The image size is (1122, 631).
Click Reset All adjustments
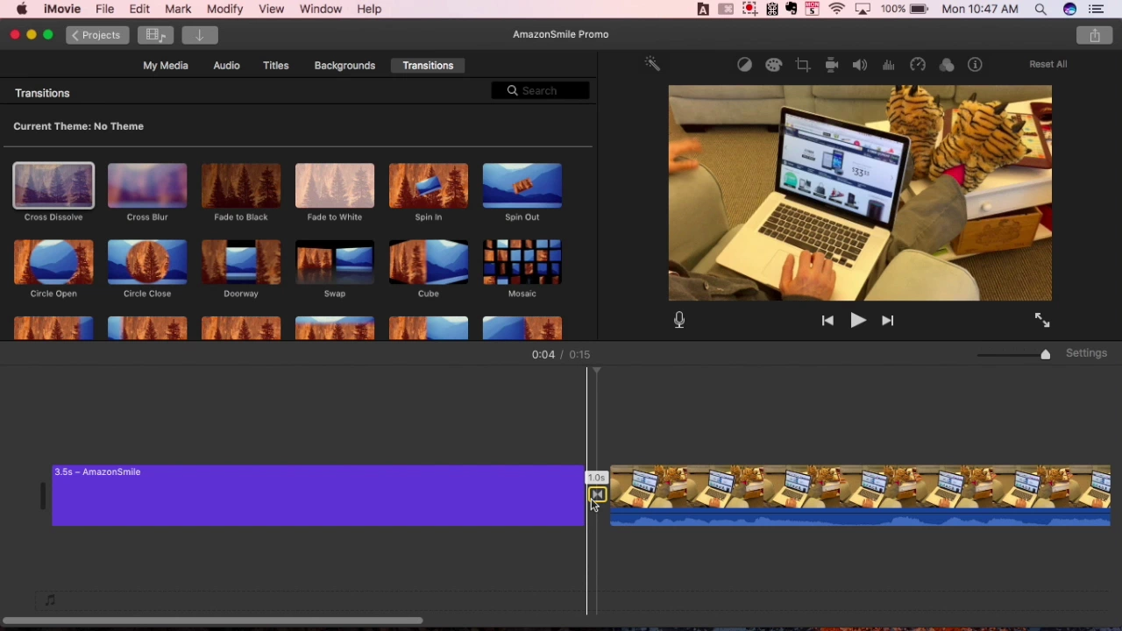[1048, 64]
